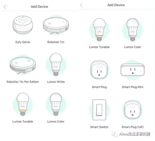Viewport: 155px width, 141px height.
Task: Select the Smart Plug (UK) icon
Action: click(x=133, y=110)
